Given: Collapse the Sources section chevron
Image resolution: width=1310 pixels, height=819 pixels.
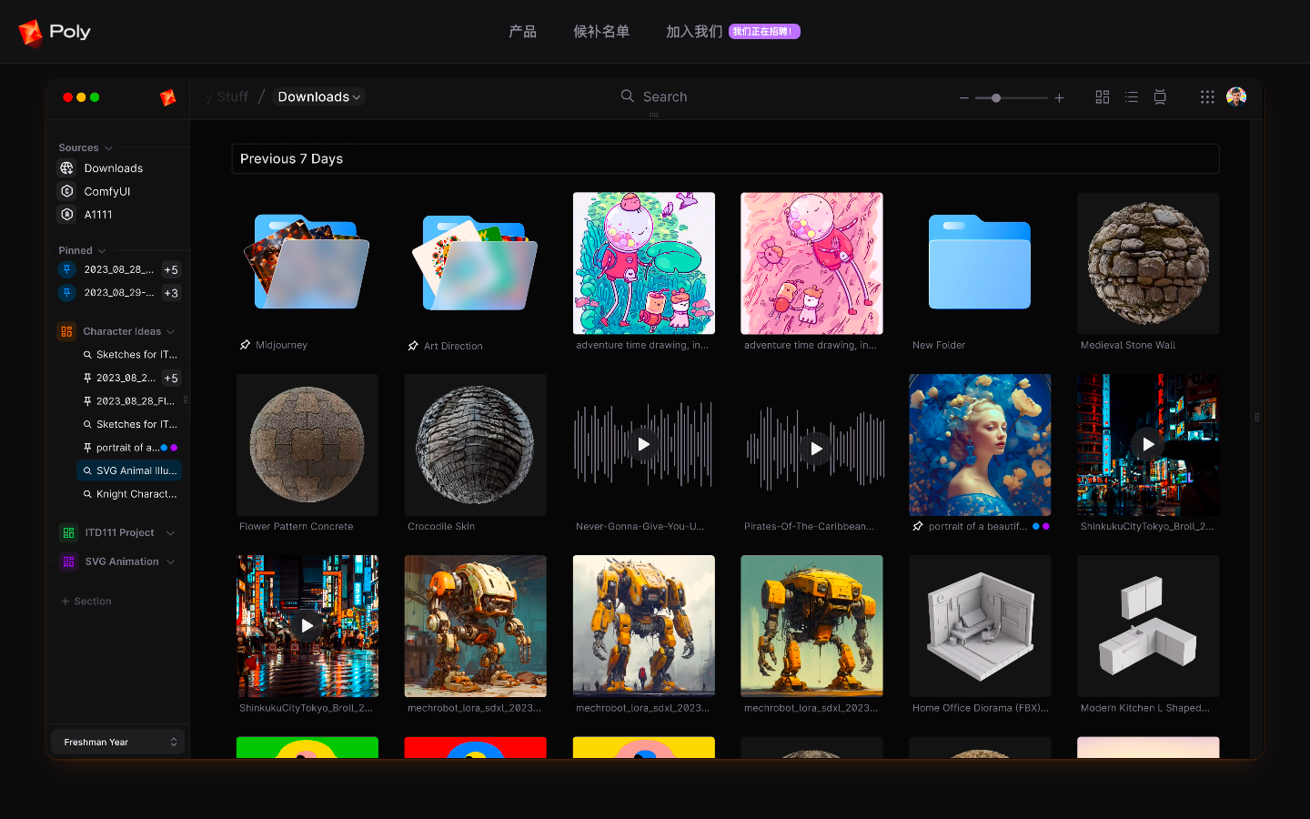Looking at the screenshot, I should (108, 148).
